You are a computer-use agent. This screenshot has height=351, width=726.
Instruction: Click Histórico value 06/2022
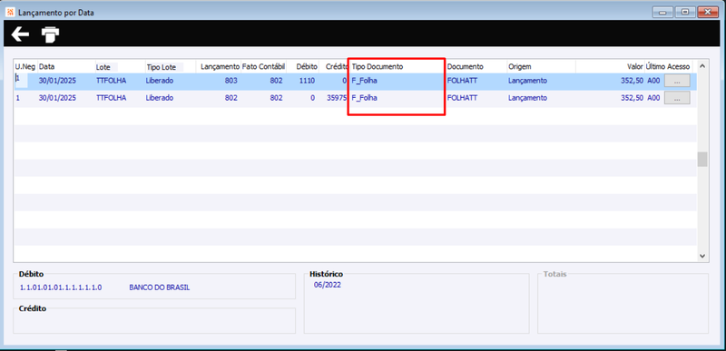point(328,285)
